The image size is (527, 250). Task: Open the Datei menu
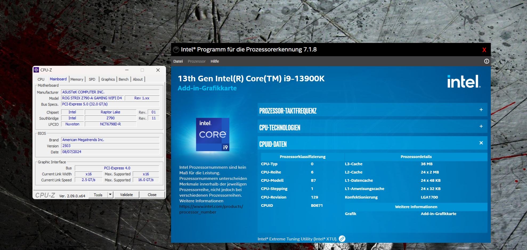178,61
